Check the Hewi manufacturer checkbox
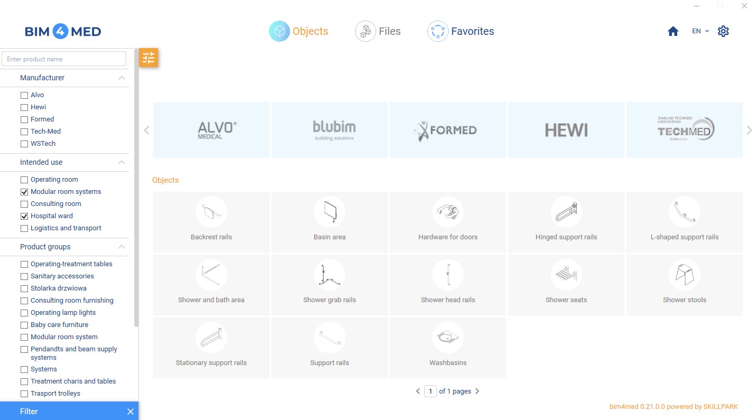The height and width of the screenshot is (420, 755). (24, 107)
